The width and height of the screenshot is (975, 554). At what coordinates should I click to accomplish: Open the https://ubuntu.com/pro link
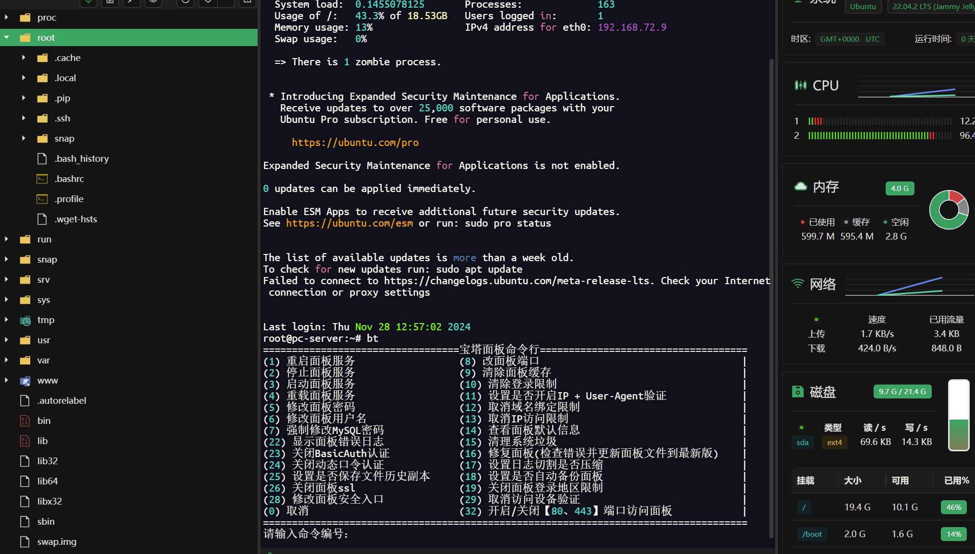click(x=355, y=143)
